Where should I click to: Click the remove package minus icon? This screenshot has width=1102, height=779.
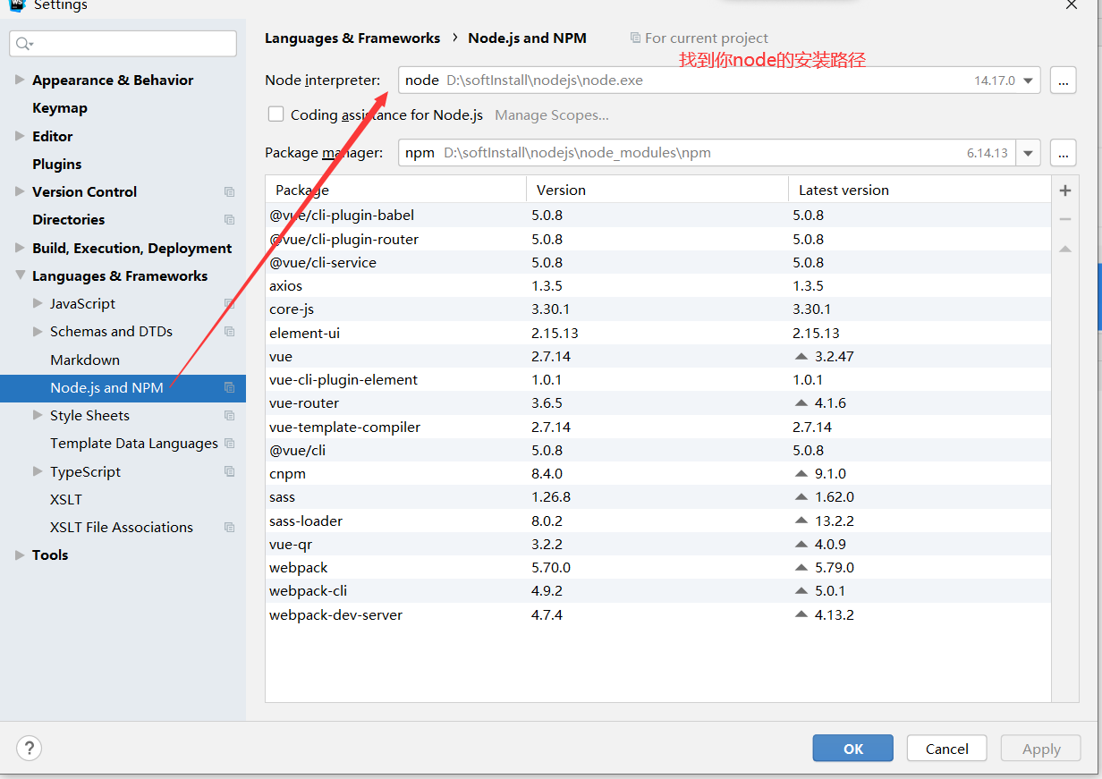pos(1064,219)
